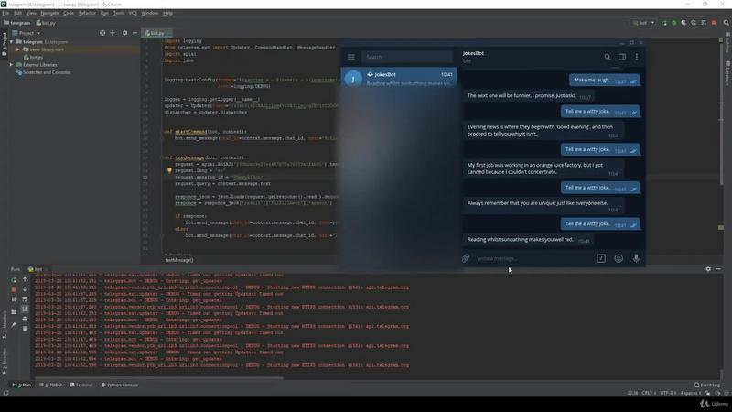This screenshot has height=412, width=732.
Task: Open the Navigate menu
Action: click(x=49, y=13)
